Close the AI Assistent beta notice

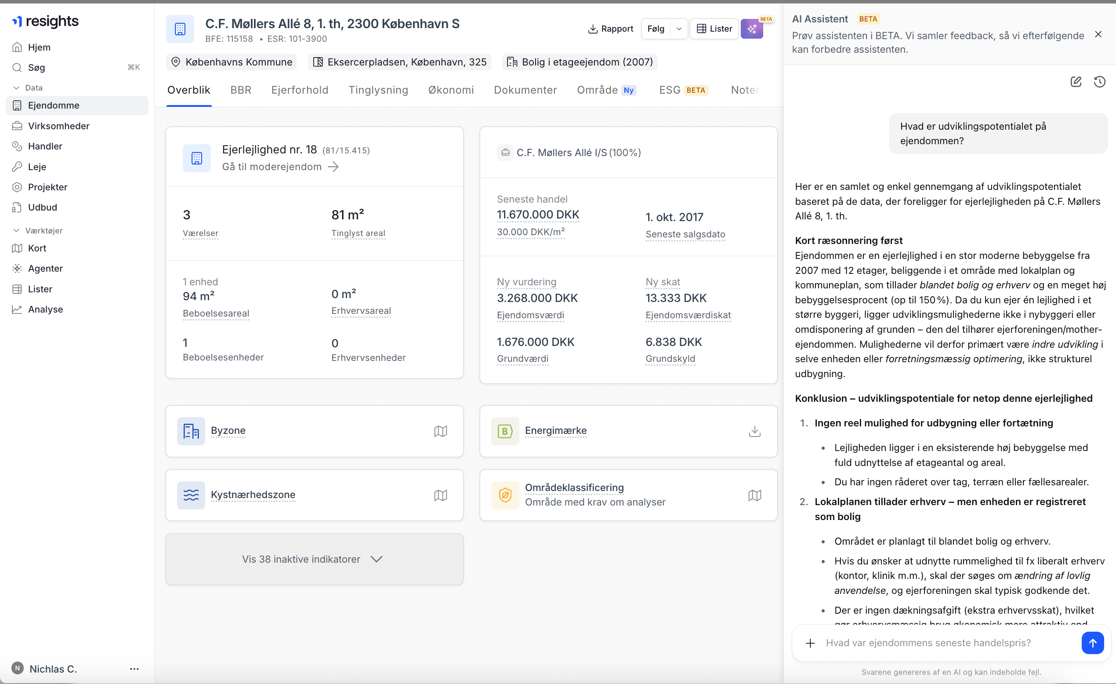point(1098,34)
